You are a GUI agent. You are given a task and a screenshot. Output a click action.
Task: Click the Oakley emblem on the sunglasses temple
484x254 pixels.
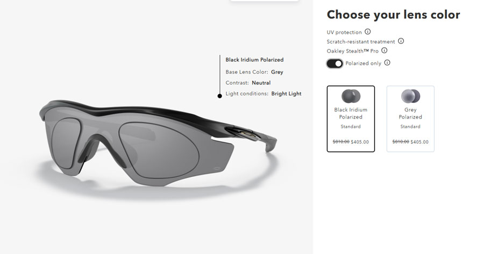[x=246, y=133]
